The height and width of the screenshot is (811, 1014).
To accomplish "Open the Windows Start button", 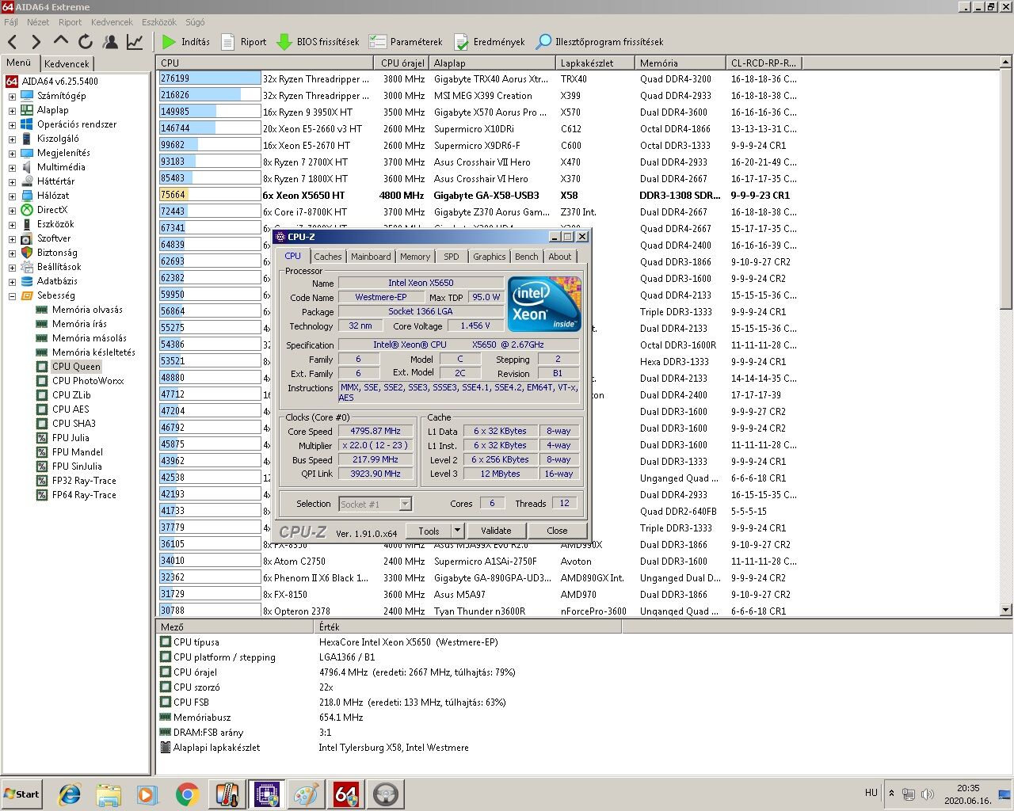I will point(22,794).
